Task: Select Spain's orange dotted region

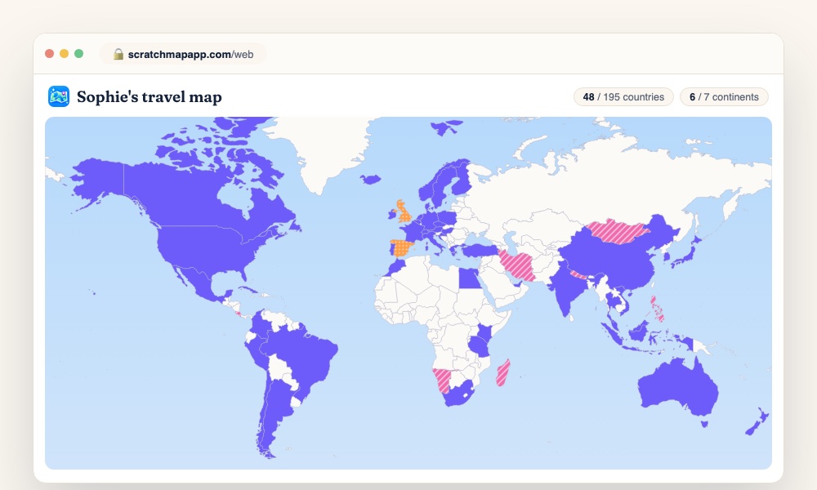Action: click(x=402, y=248)
